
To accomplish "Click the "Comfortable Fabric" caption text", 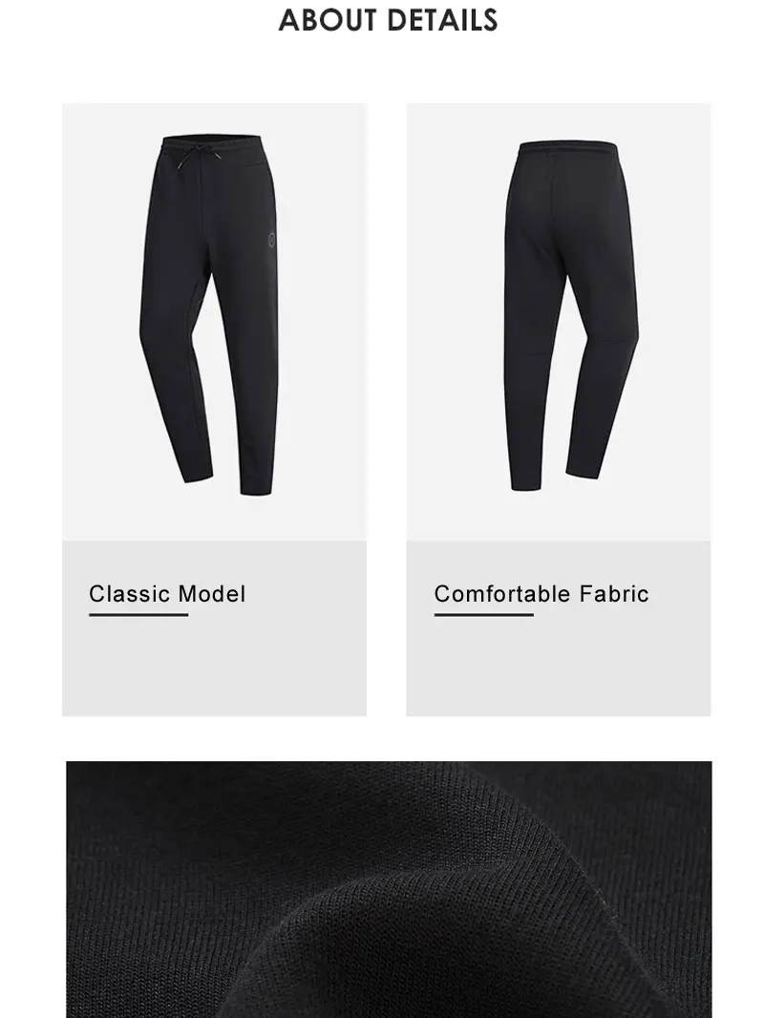I will pos(541,593).
